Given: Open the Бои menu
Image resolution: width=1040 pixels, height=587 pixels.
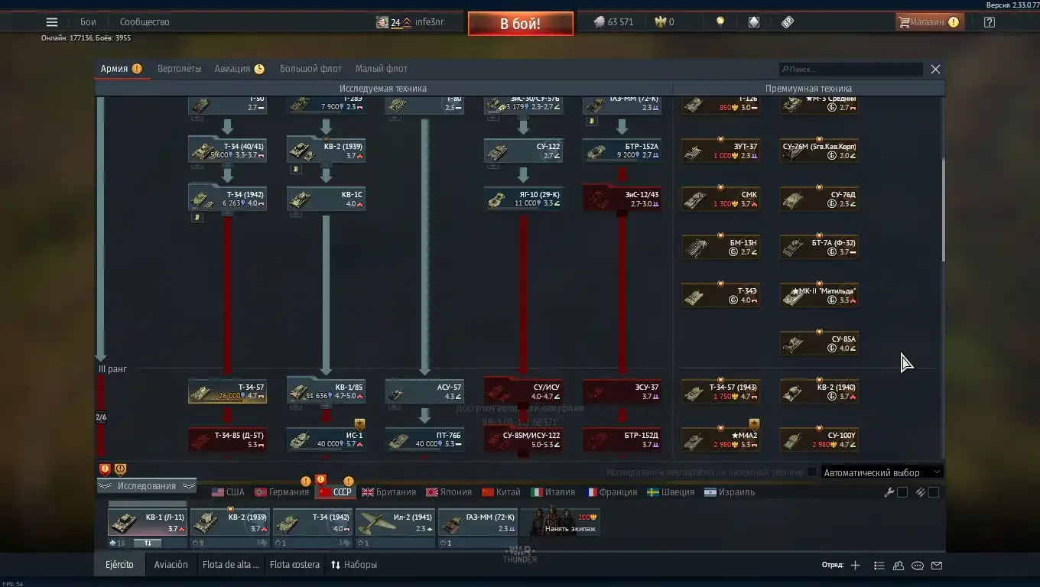Looking at the screenshot, I should point(88,22).
